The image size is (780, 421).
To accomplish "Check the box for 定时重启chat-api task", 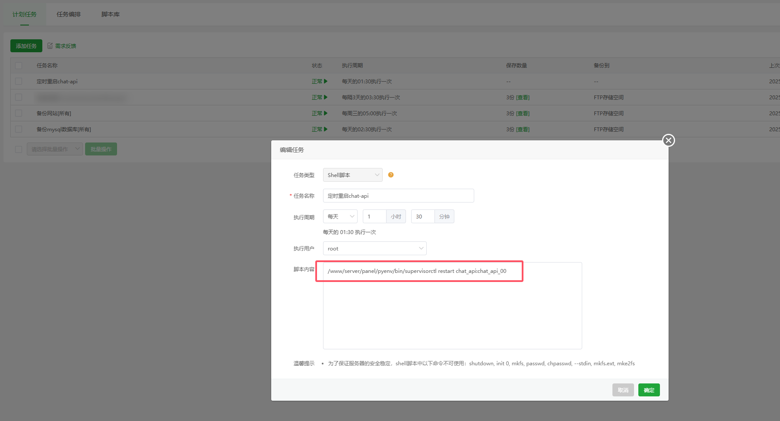I will [x=19, y=81].
